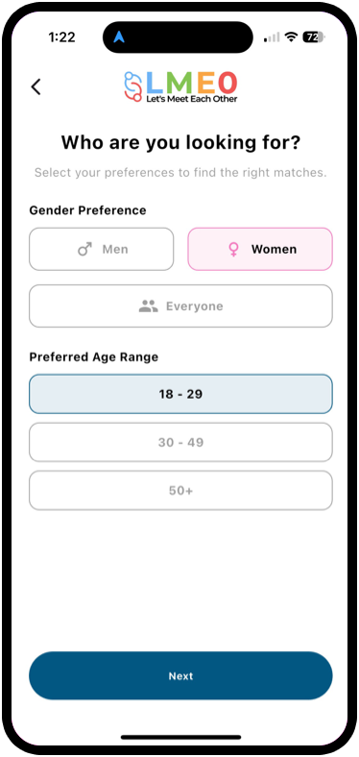Image resolution: width=359 pixels, height=757 pixels.
Task: Select the 50+ age range
Action: (181, 491)
